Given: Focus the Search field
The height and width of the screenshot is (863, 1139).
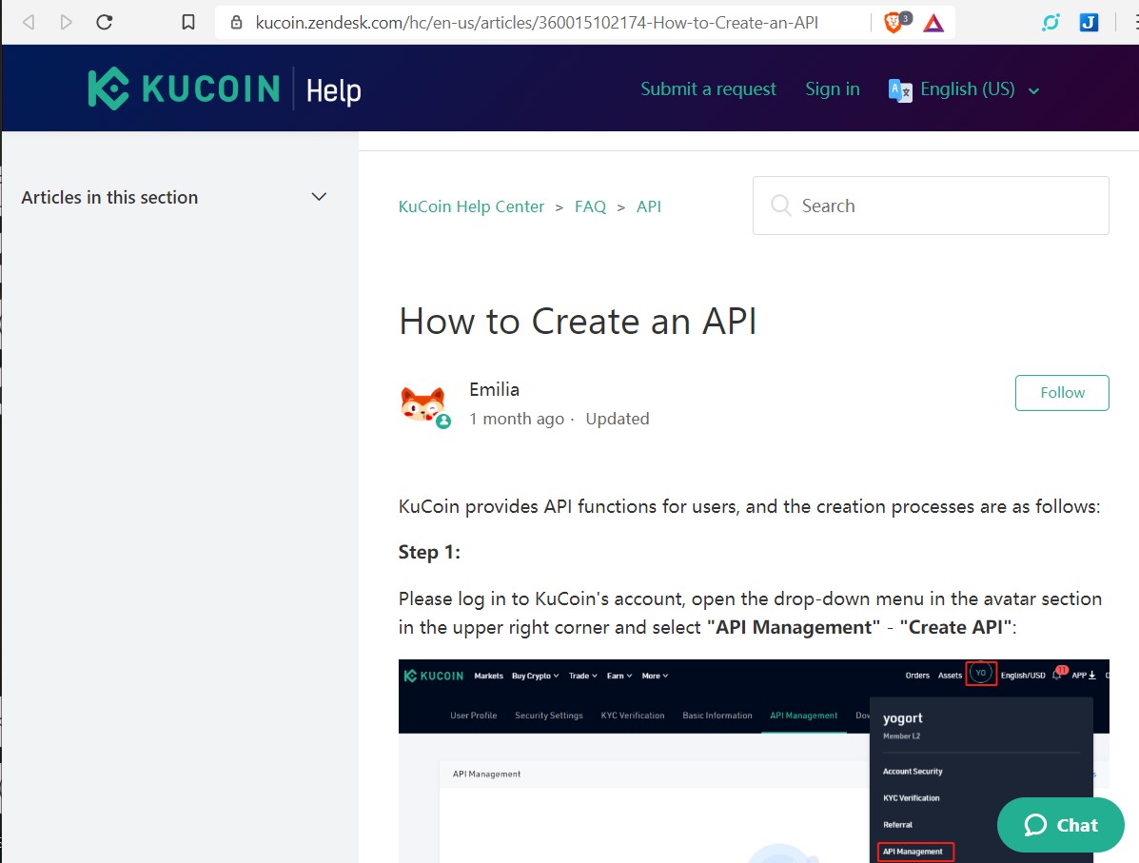Looking at the screenshot, I should click(x=931, y=206).
